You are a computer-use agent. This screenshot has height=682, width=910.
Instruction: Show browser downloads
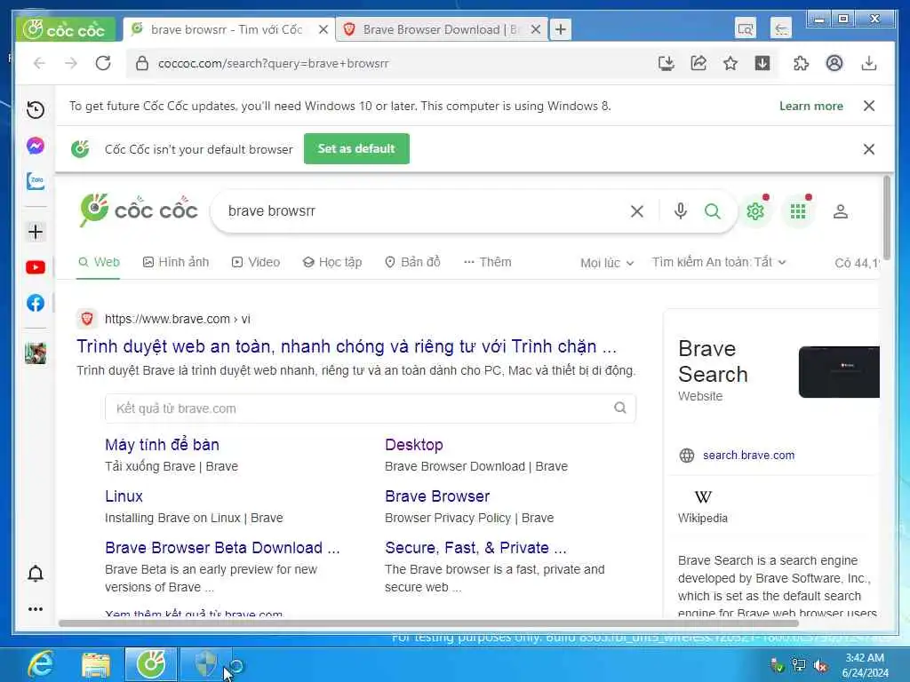coord(869,63)
